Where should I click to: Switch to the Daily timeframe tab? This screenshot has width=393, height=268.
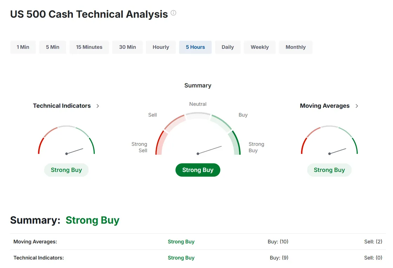(x=228, y=47)
